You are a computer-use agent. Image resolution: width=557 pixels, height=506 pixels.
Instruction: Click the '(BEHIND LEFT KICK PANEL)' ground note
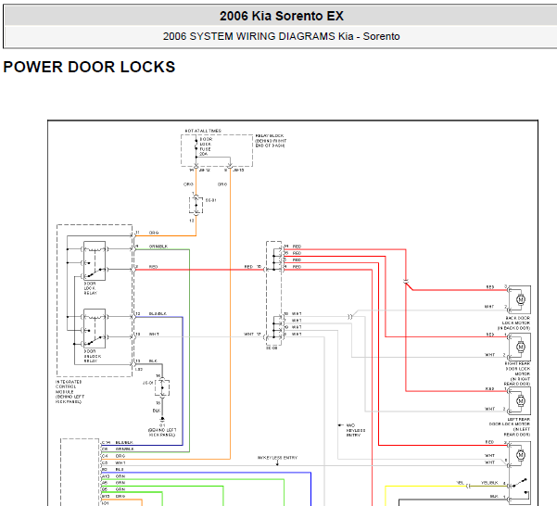[x=162, y=432]
